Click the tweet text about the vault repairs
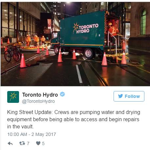This screenshot has width=150, height=150. pyautogui.click(x=74, y=119)
